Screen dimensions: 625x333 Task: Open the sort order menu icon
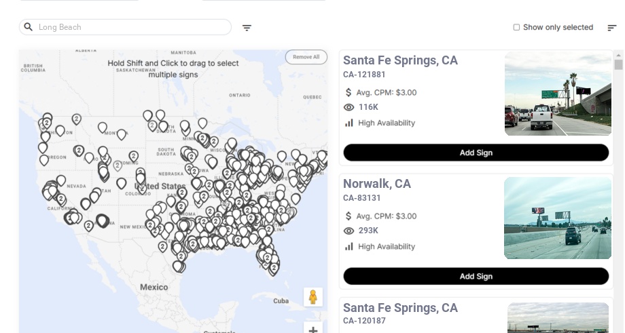pyautogui.click(x=611, y=28)
